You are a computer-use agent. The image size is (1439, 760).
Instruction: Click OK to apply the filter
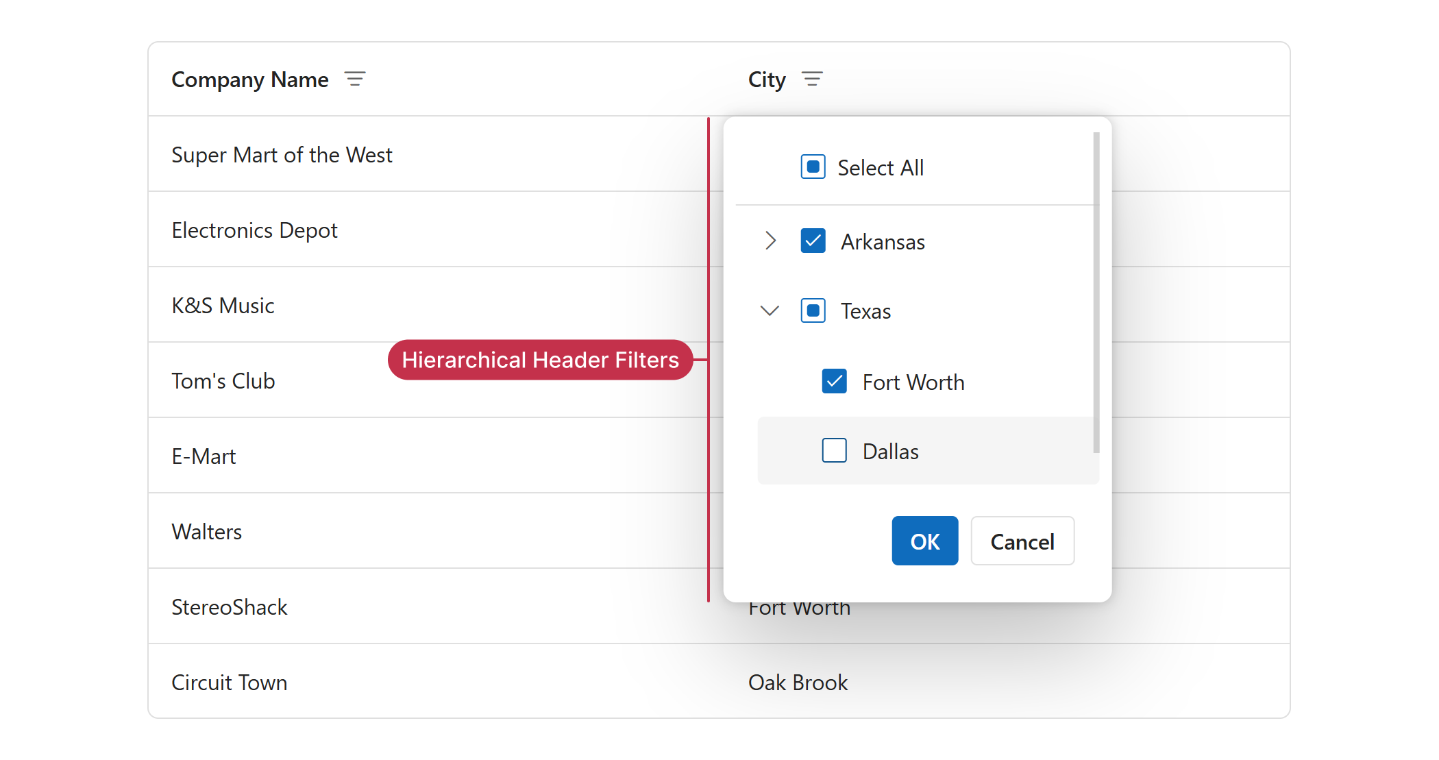[924, 541]
